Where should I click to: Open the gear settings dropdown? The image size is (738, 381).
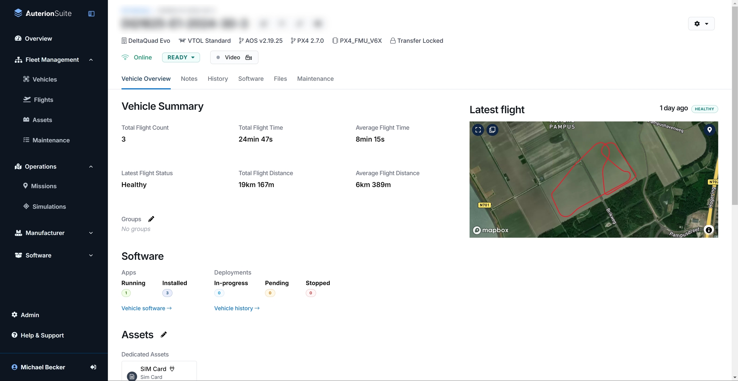[701, 24]
